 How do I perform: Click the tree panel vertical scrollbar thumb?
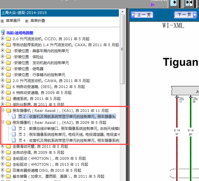(x=123, y=49)
